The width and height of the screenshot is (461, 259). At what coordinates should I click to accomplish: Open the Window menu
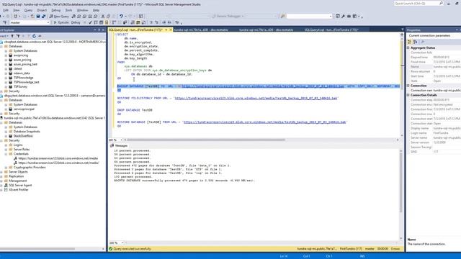point(82,10)
